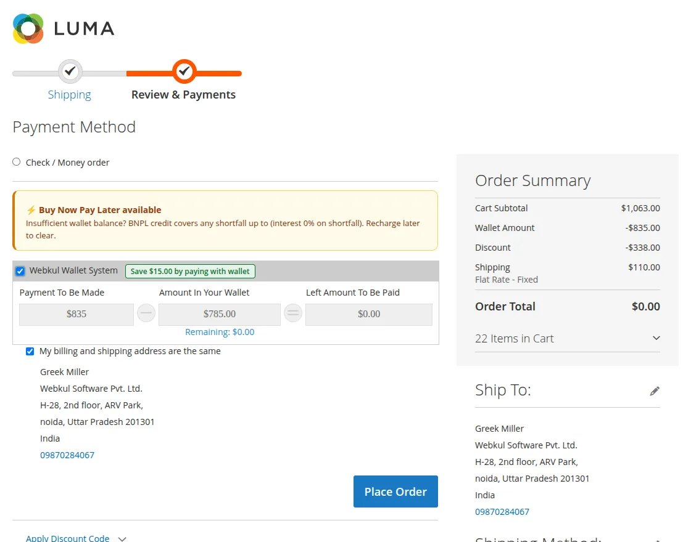Click the Luma logo icon
691x542 pixels.
(28, 28)
